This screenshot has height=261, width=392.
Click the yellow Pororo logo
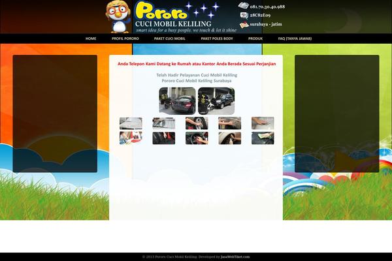(161, 11)
